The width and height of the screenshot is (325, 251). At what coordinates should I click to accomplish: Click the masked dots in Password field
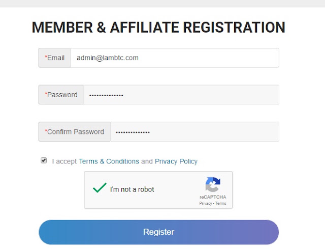106,96
